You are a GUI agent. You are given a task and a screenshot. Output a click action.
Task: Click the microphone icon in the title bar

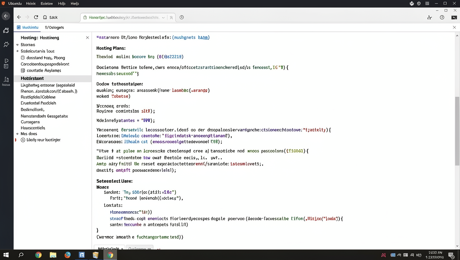click(x=412, y=3)
